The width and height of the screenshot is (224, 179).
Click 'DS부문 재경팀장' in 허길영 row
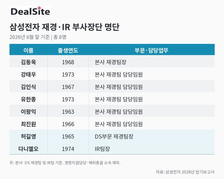[x=114, y=136]
